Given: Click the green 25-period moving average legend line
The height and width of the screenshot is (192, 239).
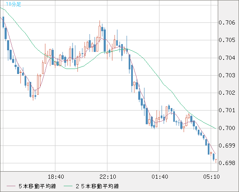Looking at the screenshot, I should [x=68, y=186].
